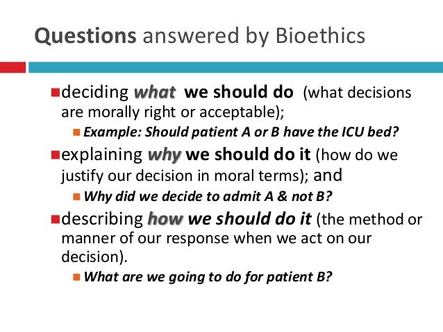Click the shadowed italic word 'how'
Image resolution: width=443 pixels, height=332 pixels.
pos(165,219)
